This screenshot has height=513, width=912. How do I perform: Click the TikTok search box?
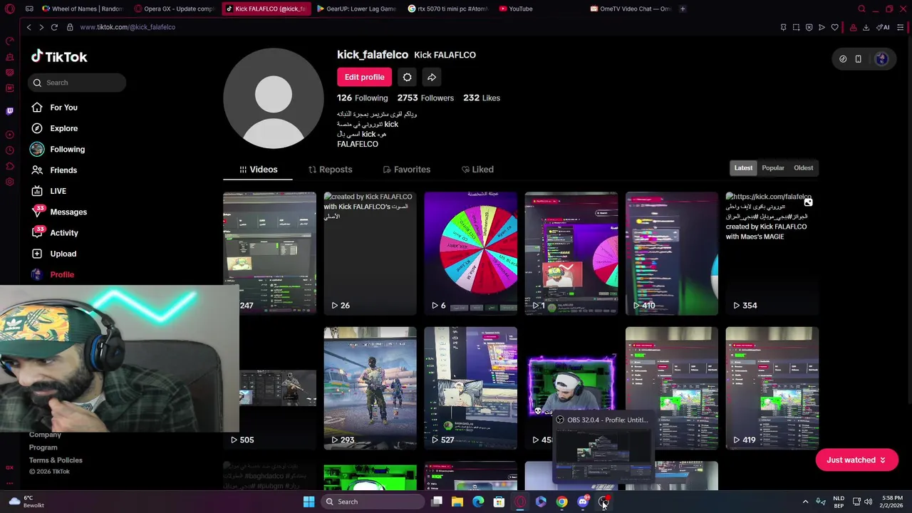78,83
